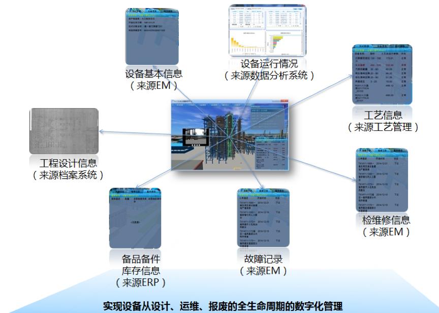Select the gray 工程设计信息 drawing thumbnail
Image resolution: width=439 pixels, height=313 pixels.
(x=63, y=131)
